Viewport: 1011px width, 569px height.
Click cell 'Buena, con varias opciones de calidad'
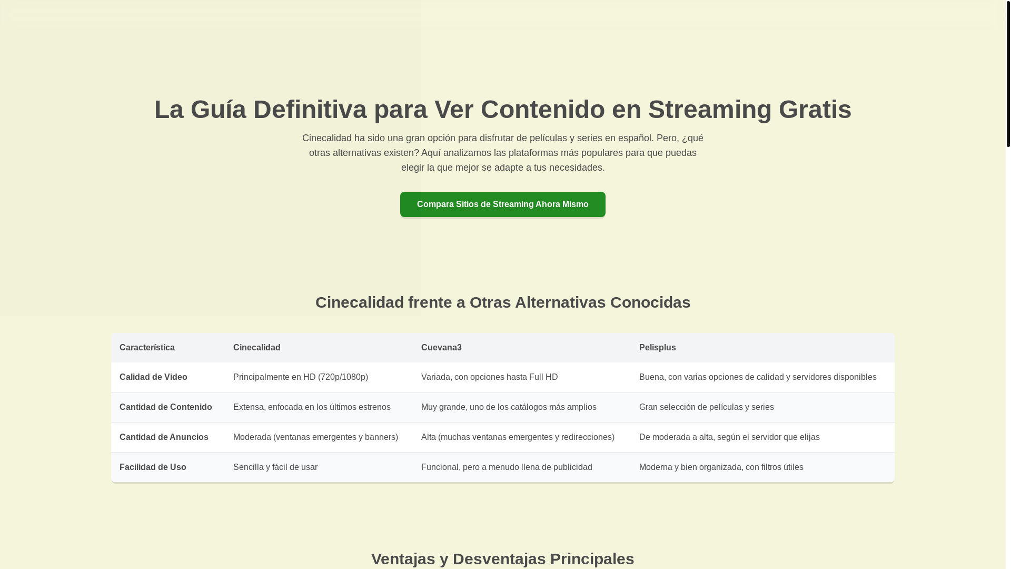click(762, 377)
